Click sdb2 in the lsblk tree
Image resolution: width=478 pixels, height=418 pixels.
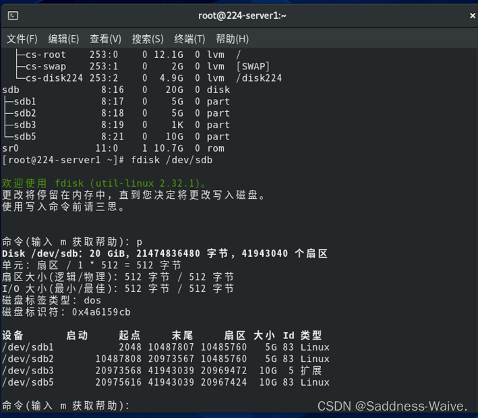(x=25, y=113)
